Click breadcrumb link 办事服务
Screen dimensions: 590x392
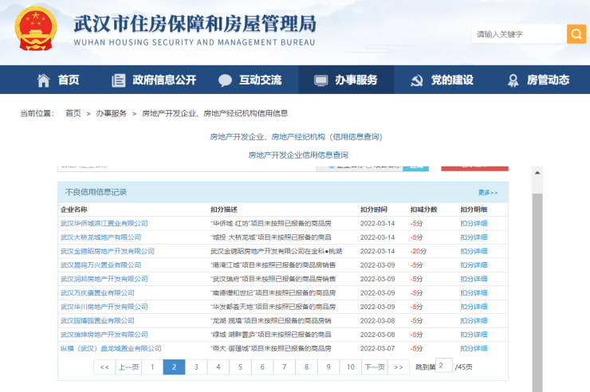click(111, 114)
